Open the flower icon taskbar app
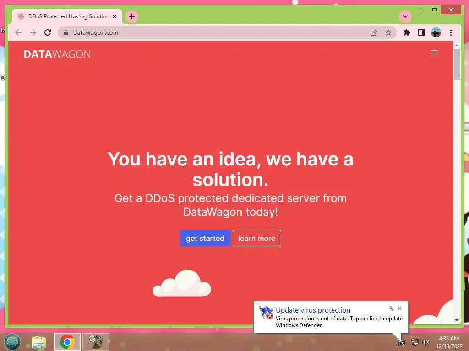This screenshot has width=469, height=351. (96, 342)
